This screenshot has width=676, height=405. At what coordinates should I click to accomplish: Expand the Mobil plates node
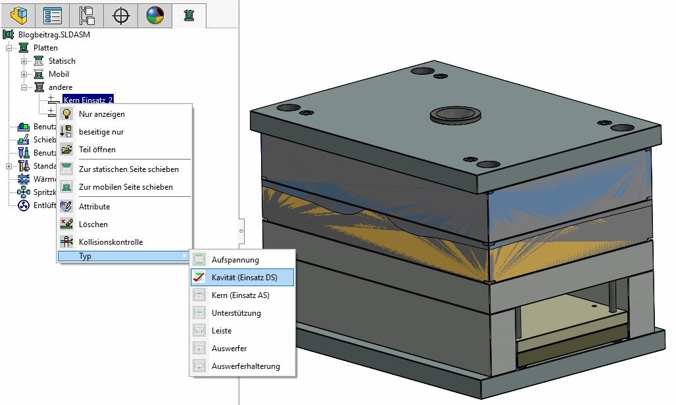(x=24, y=74)
